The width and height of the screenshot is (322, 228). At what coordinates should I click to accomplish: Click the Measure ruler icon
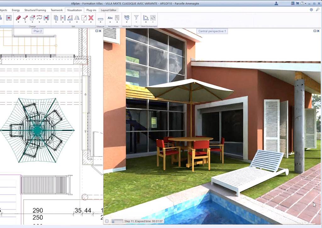101,19
